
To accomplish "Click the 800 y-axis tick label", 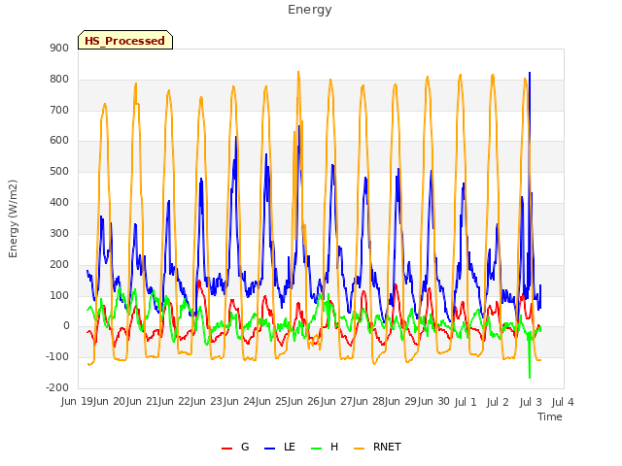I will pos(59,80).
